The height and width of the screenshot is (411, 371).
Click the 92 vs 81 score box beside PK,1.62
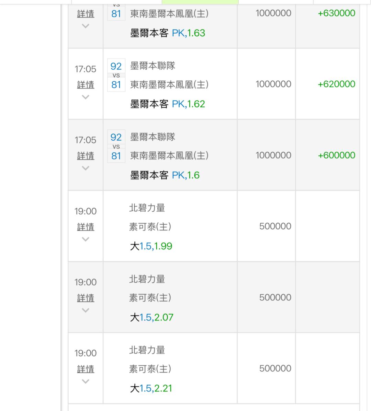[x=116, y=75]
